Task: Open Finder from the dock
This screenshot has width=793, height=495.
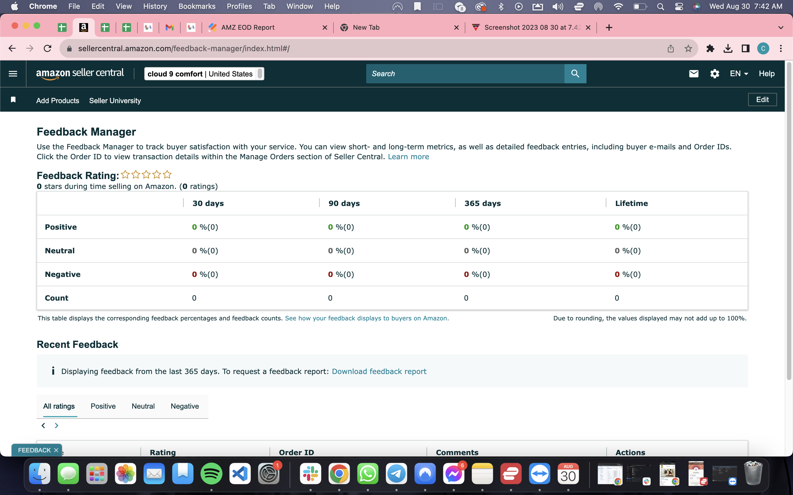Action: tap(40, 473)
